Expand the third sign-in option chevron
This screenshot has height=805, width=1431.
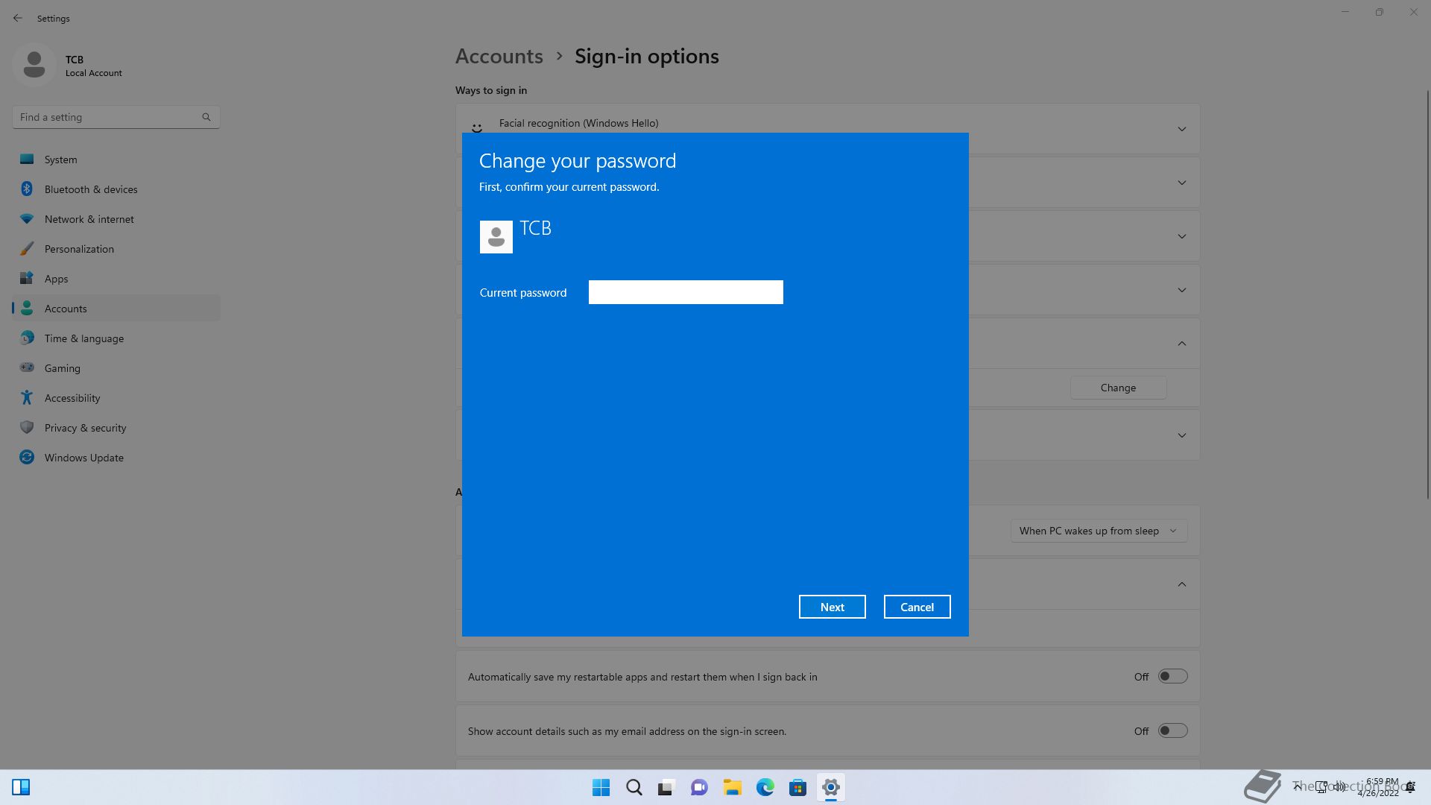(1182, 236)
